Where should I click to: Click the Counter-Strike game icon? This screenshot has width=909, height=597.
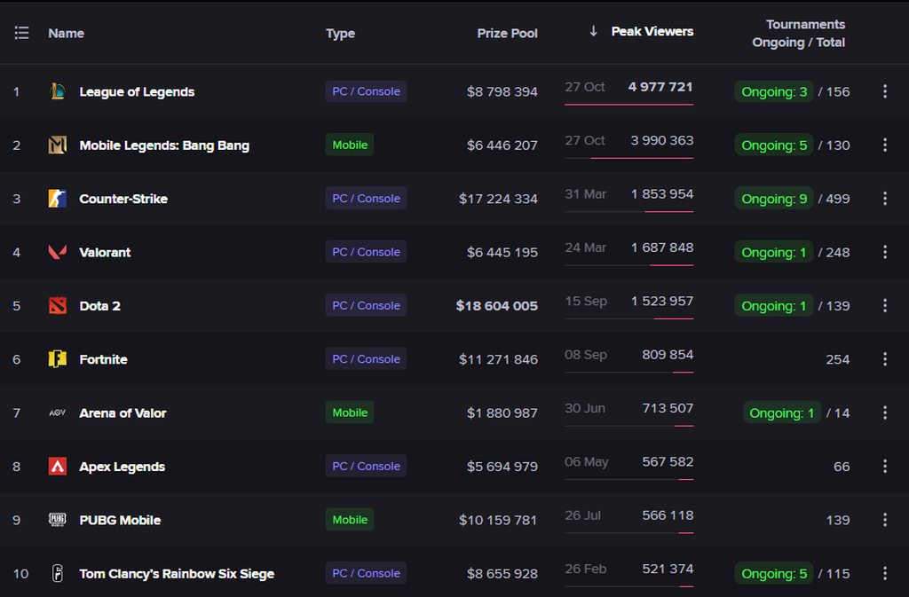coord(58,199)
